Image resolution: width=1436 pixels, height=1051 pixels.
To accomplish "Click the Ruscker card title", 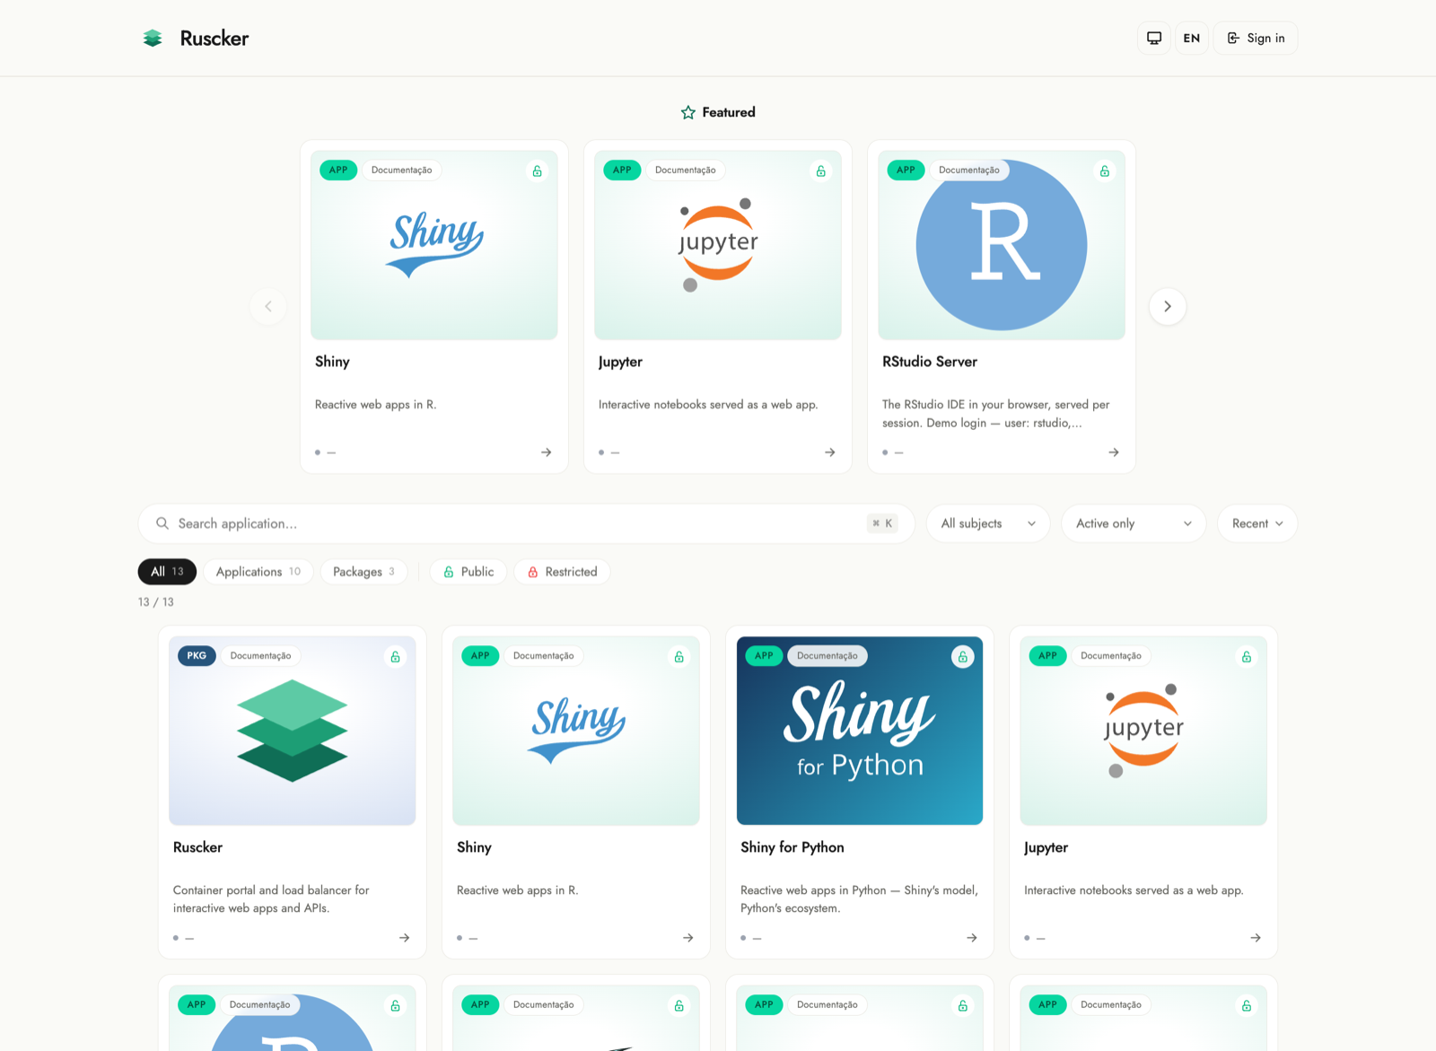I will coord(197,847).
